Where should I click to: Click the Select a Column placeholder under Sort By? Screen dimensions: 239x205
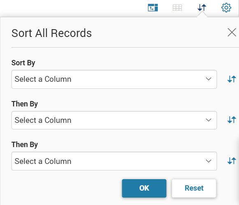tap(43, 79)
